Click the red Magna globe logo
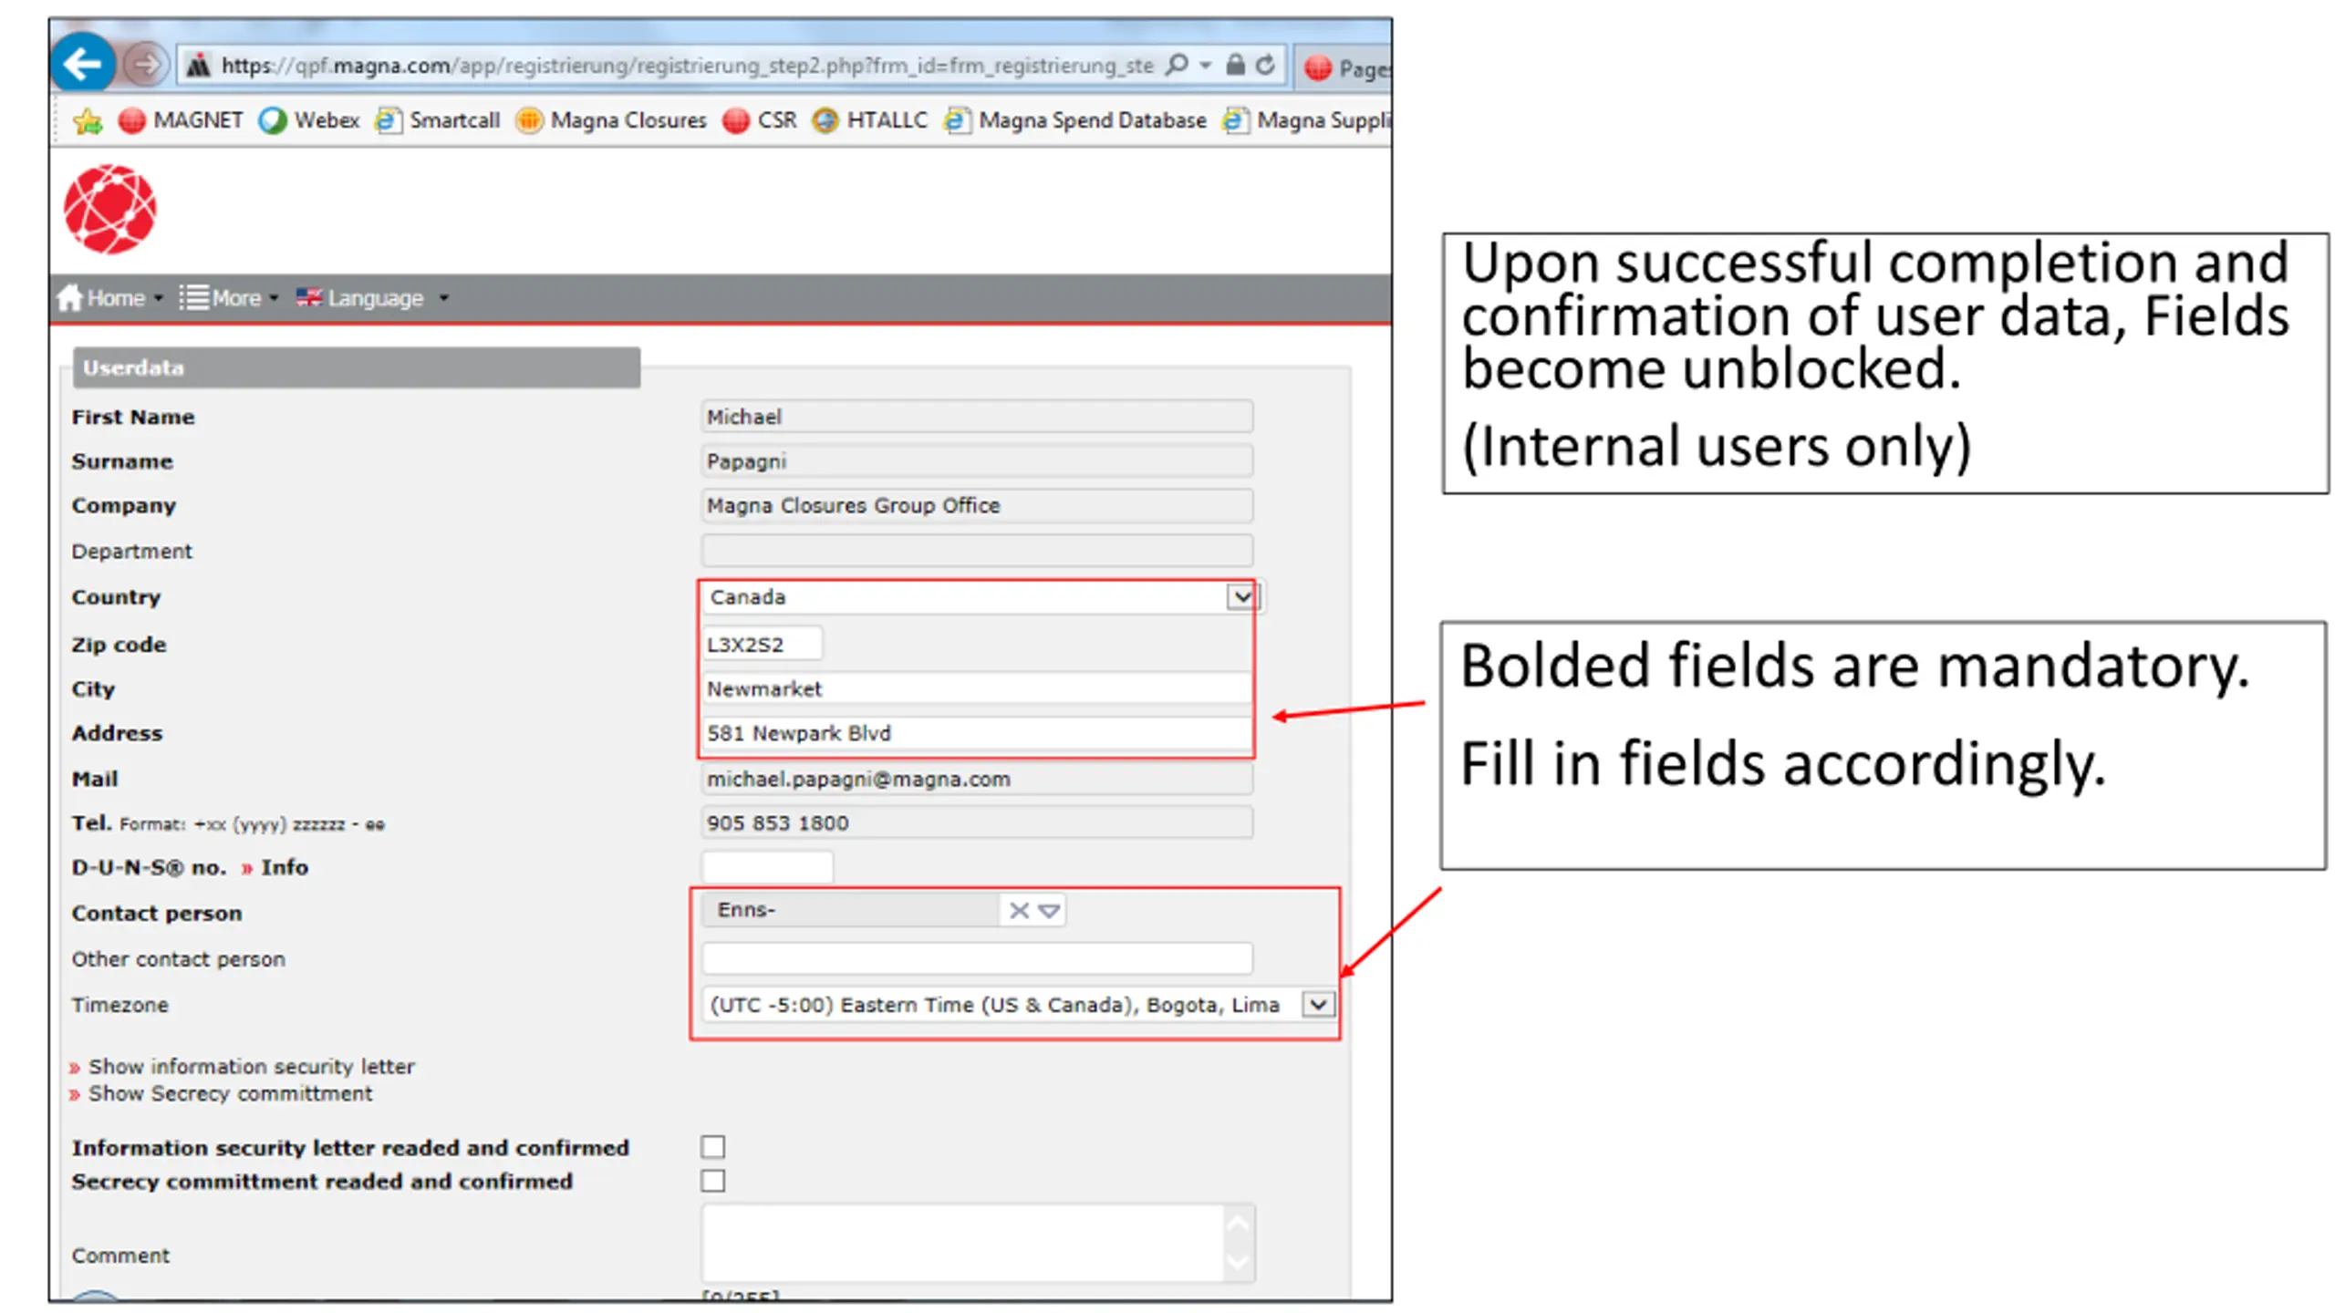Screen dimensions: 2335x1313 click(x=110, y=210)
